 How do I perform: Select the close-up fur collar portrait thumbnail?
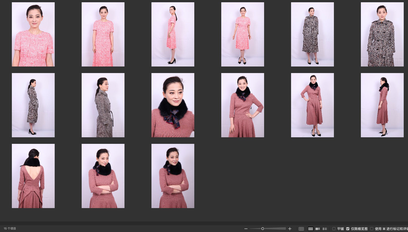(173, 105)
